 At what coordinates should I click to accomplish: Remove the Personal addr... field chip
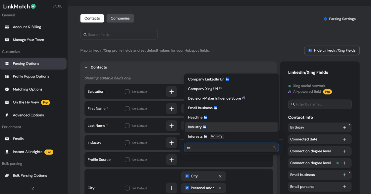(x=220, y=188)
